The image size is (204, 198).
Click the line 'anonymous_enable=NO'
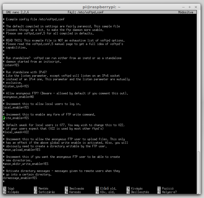18,97
